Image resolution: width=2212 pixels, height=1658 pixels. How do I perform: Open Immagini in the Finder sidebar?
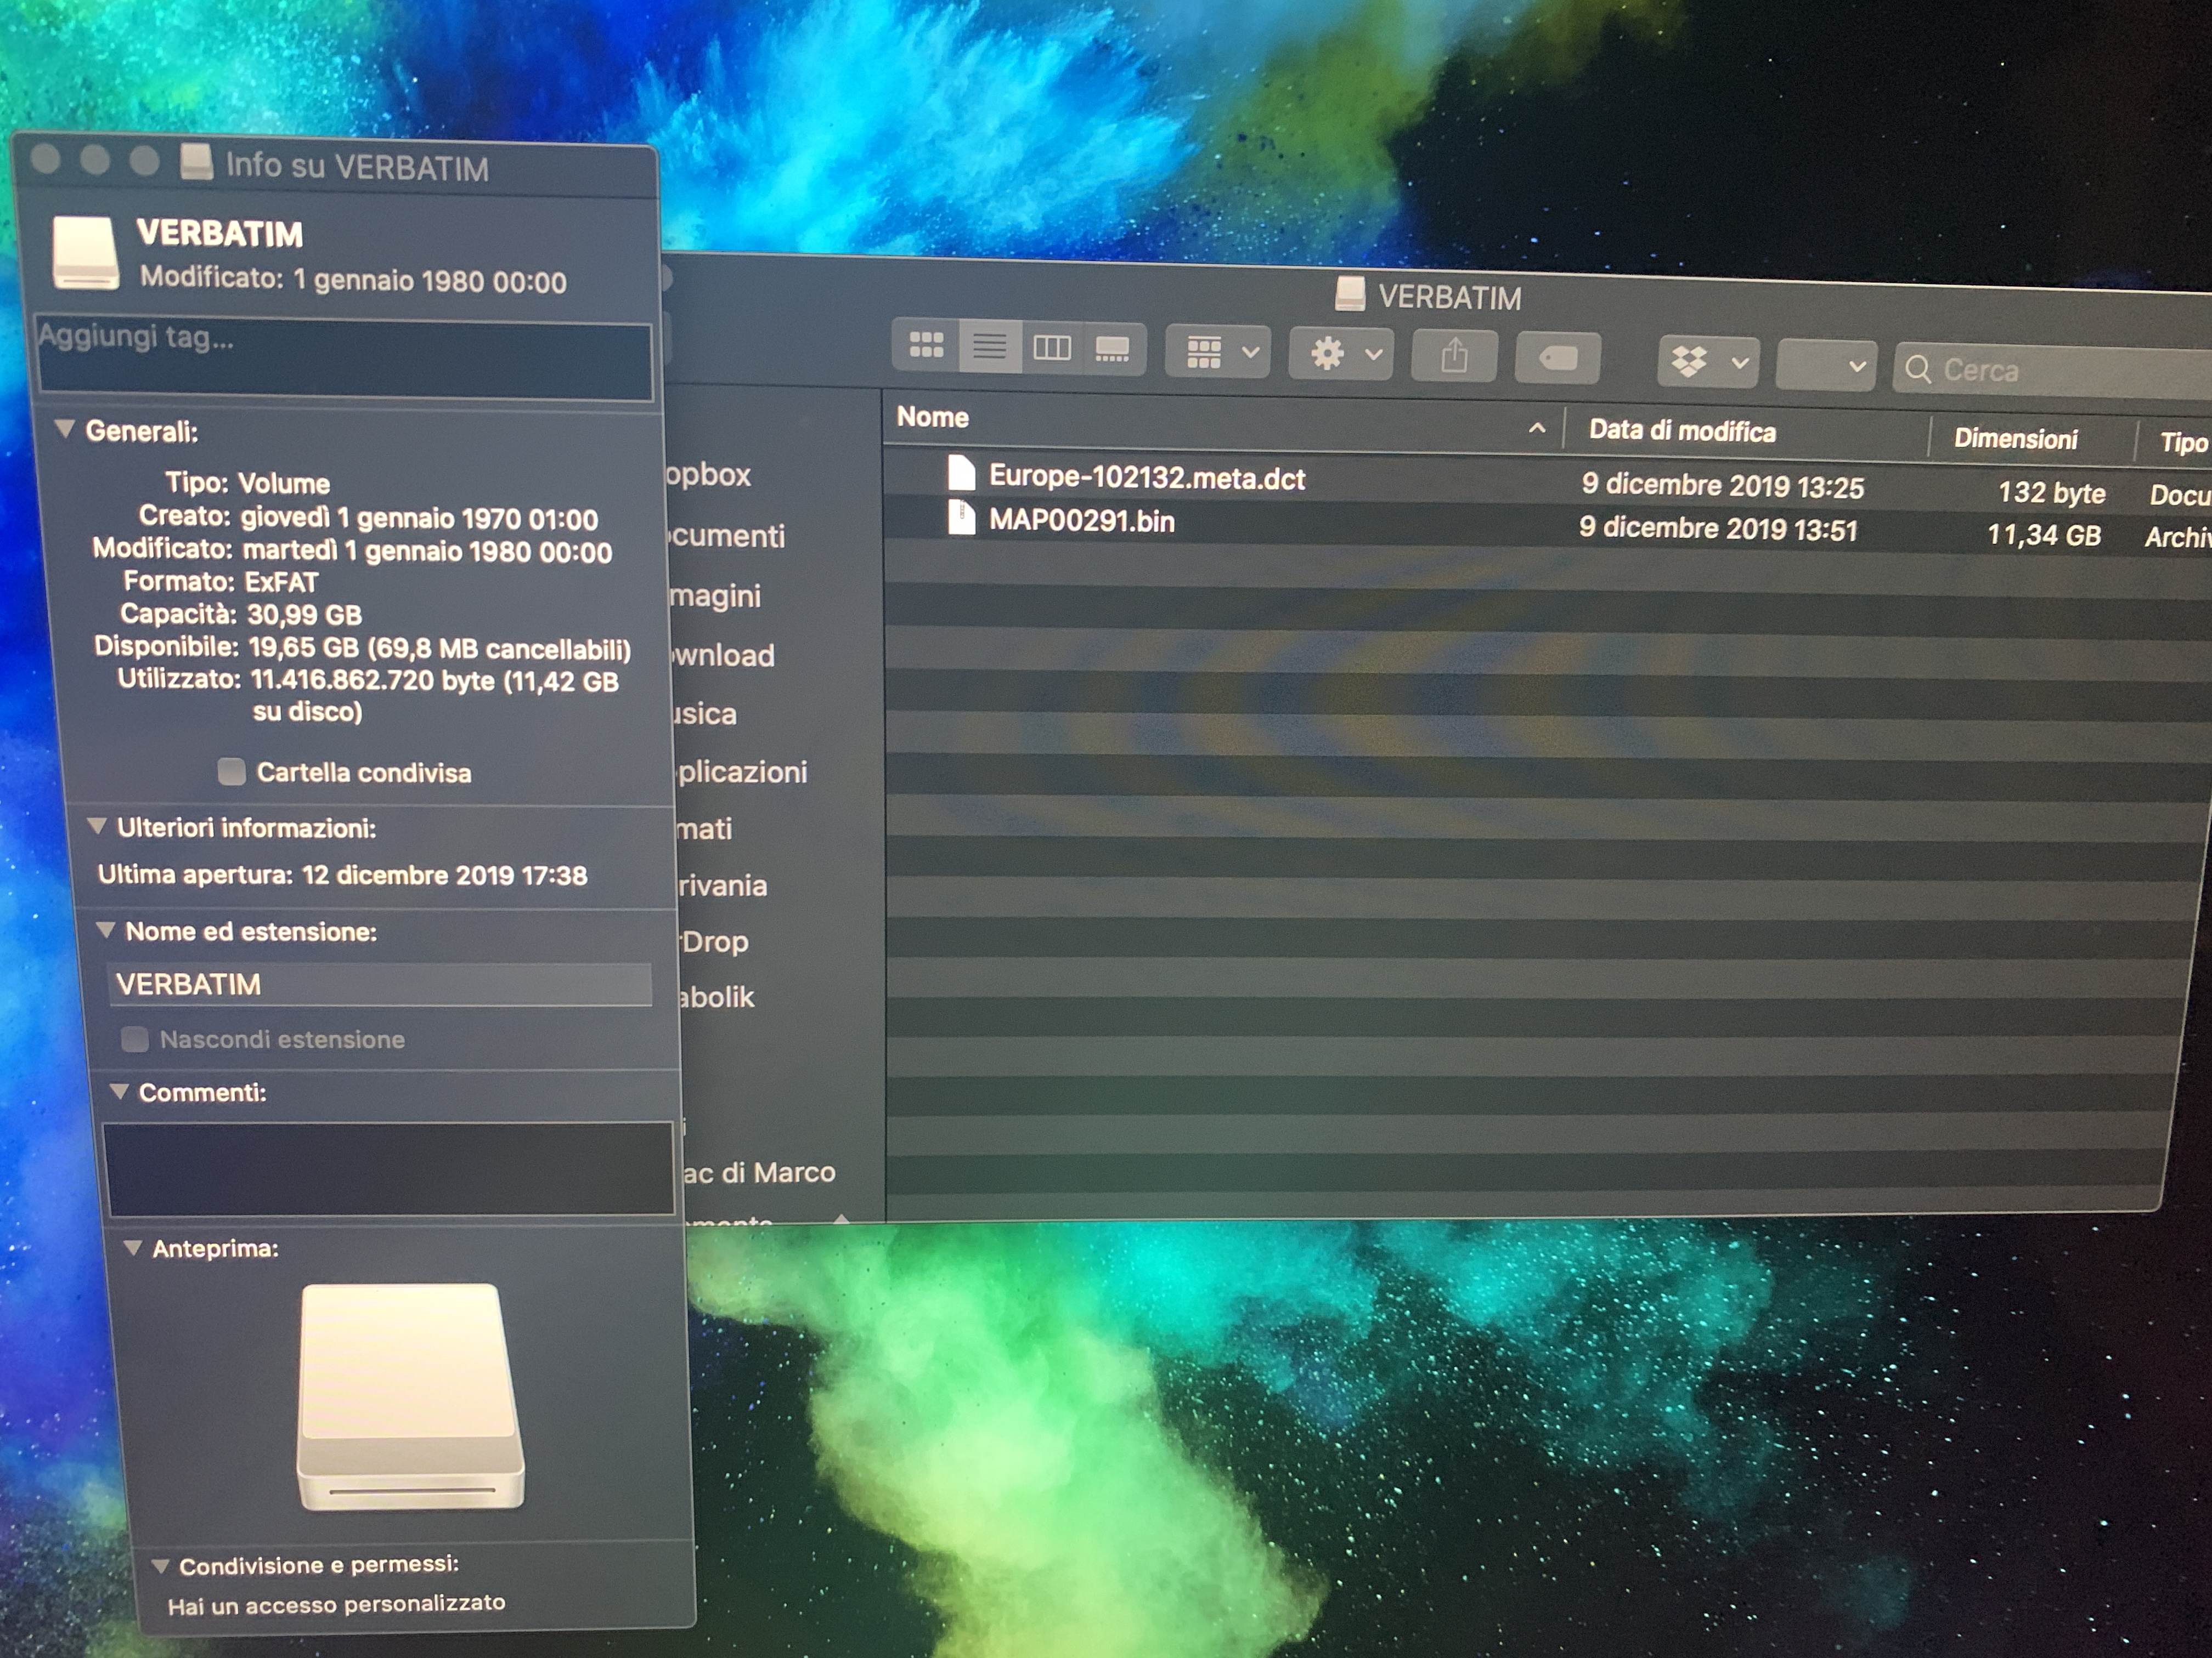[716, 597]
